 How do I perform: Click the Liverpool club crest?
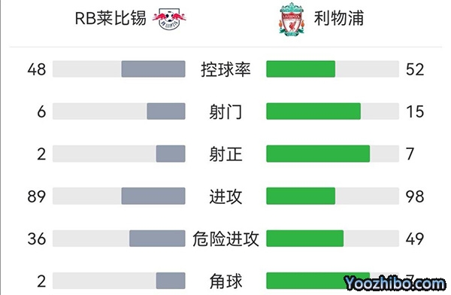pyautogui.click(x=292, y=20)
